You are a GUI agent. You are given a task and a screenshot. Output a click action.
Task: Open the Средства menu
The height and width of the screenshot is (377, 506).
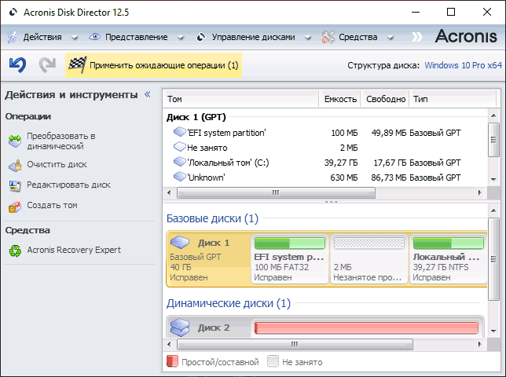click(357, 37)
